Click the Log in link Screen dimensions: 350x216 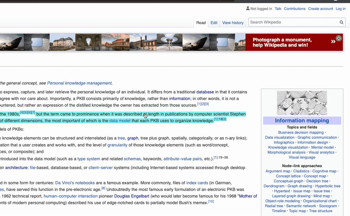coord(341,9)
